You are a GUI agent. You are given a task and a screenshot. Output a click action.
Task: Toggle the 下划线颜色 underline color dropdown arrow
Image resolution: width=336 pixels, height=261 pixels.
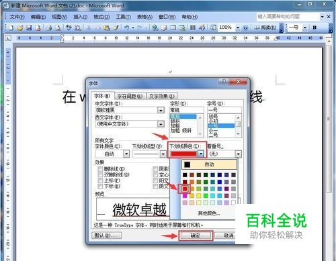coord(201,154)
